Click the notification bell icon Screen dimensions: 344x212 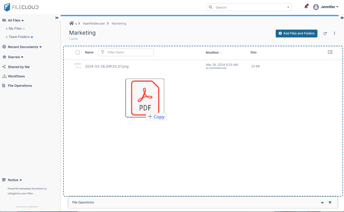click(x=306, y=7)
